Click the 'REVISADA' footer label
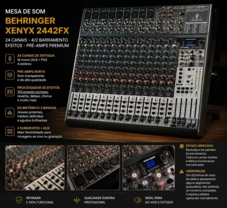This screenshot has width=227, height=208. (x=33, y=198)
